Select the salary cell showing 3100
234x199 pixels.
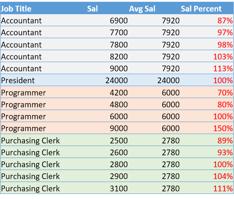pyautogui.click(x=119, y=188)
